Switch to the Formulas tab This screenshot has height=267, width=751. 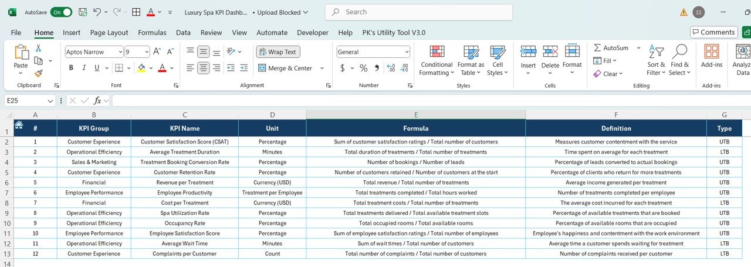point(152,32)
